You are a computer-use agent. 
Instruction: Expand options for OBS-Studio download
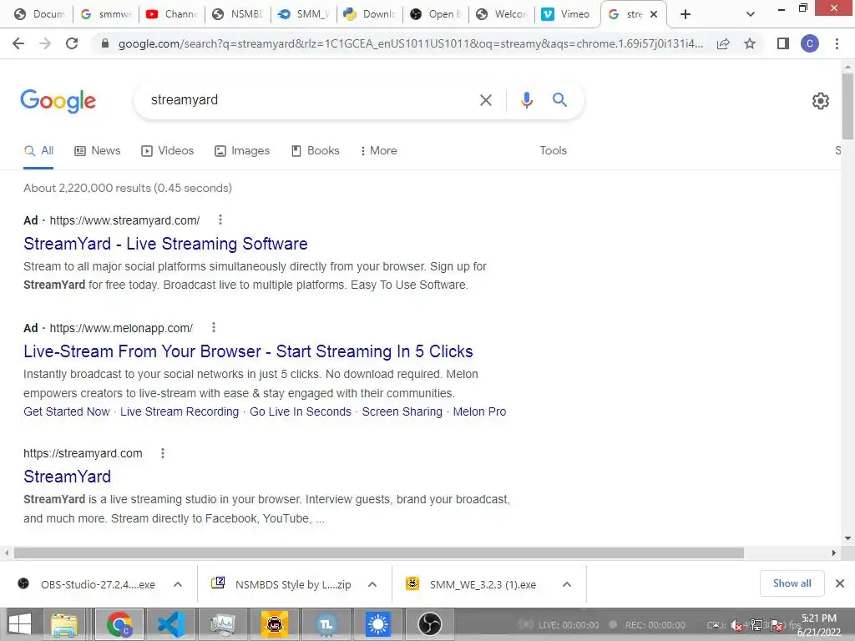[x=178, y=584]
